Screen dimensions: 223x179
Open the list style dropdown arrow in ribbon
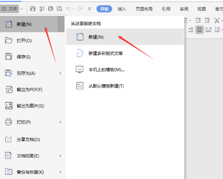tap(190, 21)
